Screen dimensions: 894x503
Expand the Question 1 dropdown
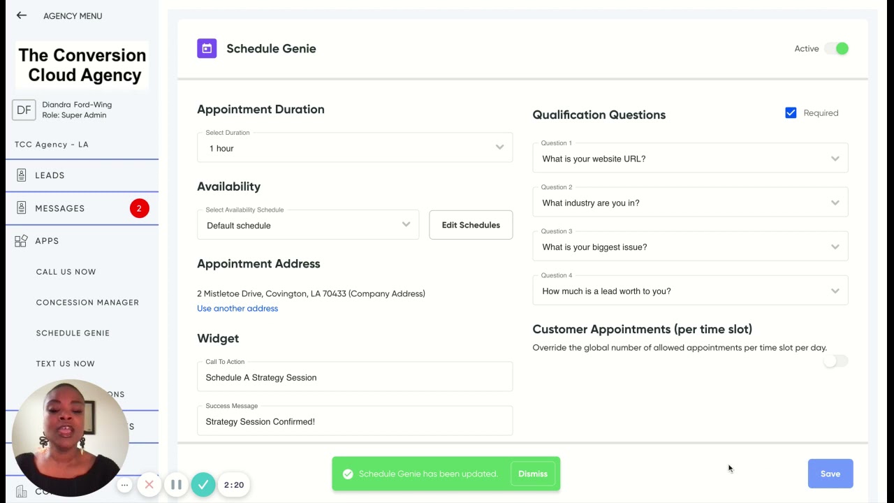coord(690,158)
